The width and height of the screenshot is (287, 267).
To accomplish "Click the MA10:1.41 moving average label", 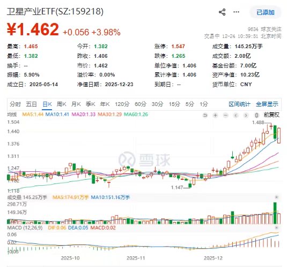I will (57, 115).
